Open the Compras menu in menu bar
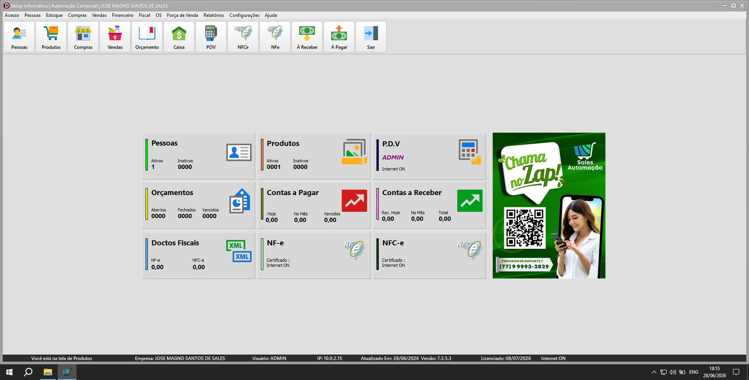The height and width of the screenshot is (380, 749). point(77,15)
